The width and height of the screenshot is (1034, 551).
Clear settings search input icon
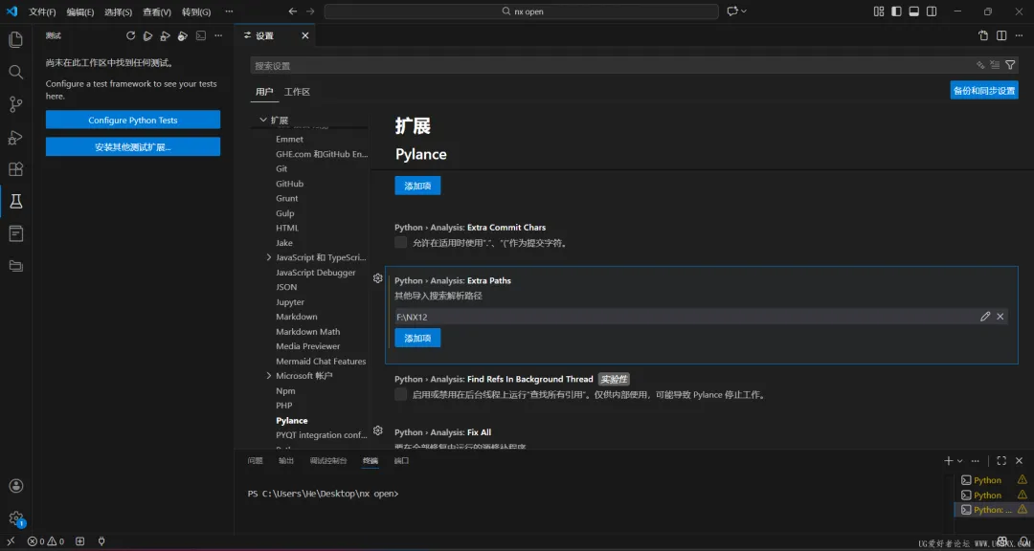995,65
